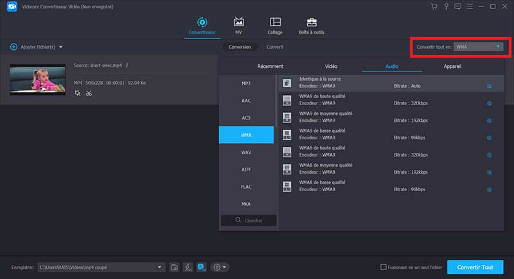Select AIFF in format list
Image resolution: width=514 pixels, height=279 pixels.
click(246, 169)
